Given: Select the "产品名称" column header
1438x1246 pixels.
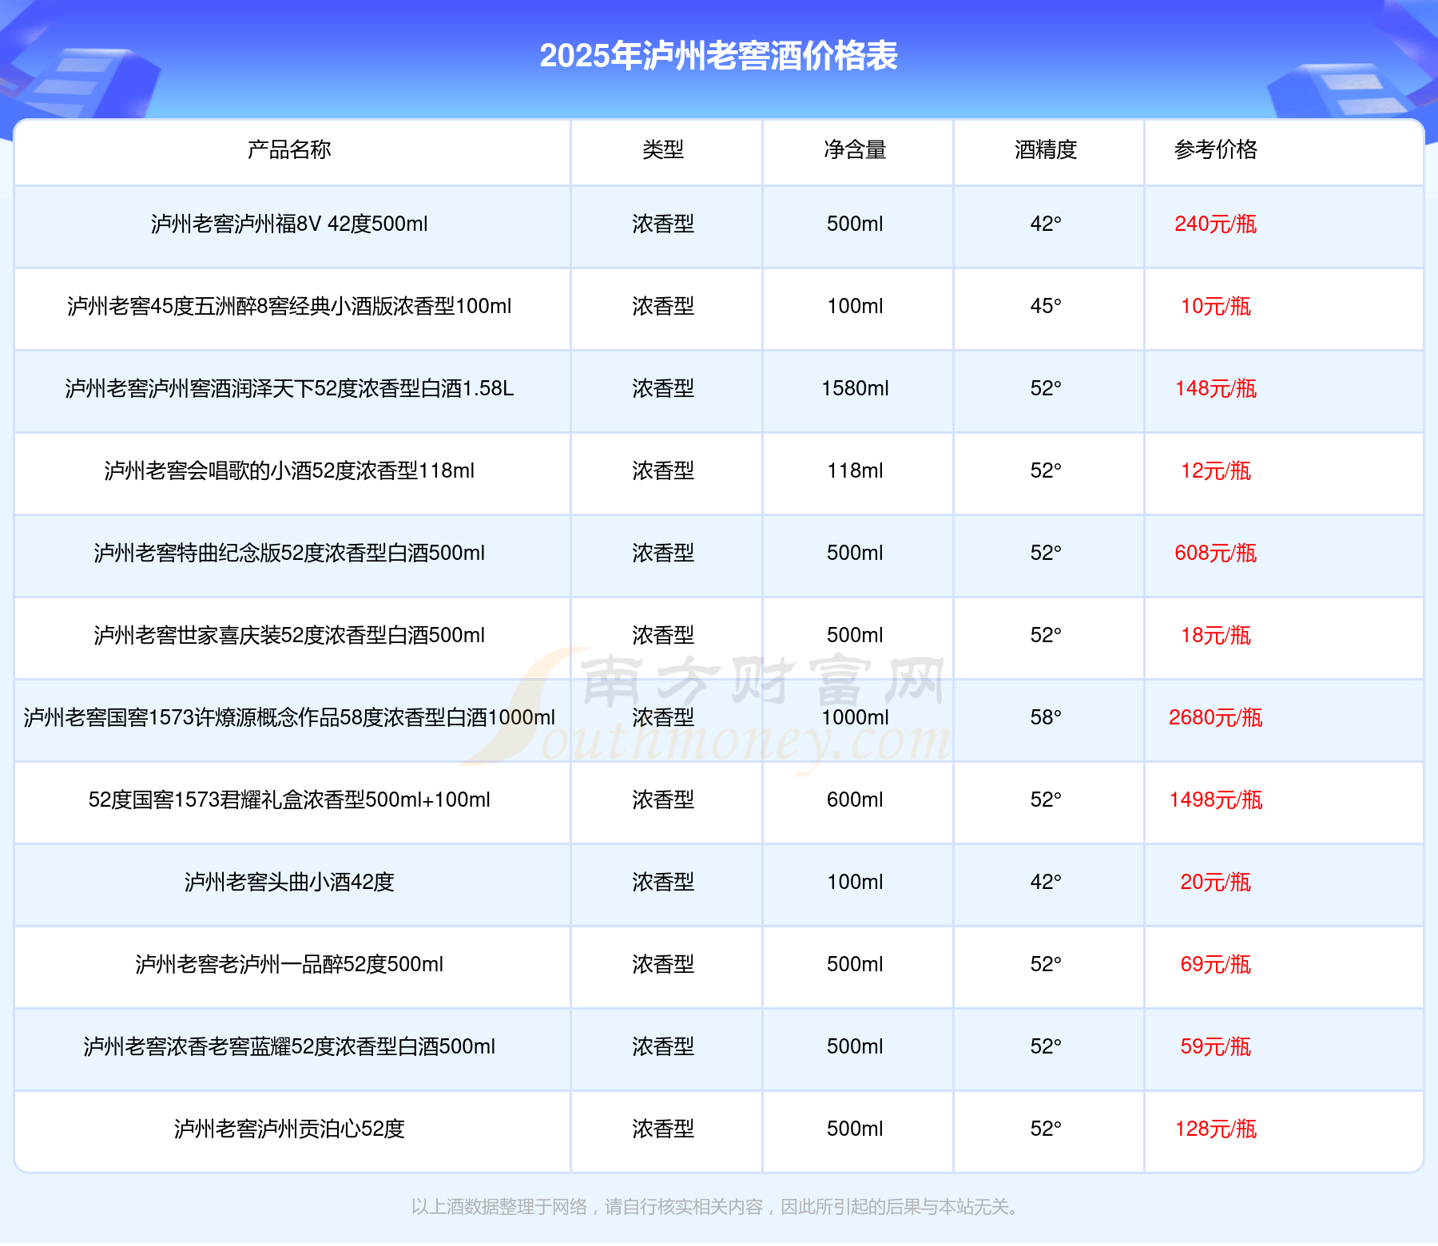Looking at the screenshot, I should point(289,149).
